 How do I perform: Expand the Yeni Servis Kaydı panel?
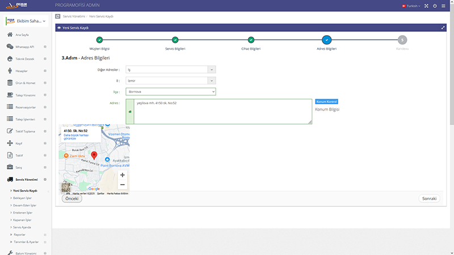coord(442,27)
